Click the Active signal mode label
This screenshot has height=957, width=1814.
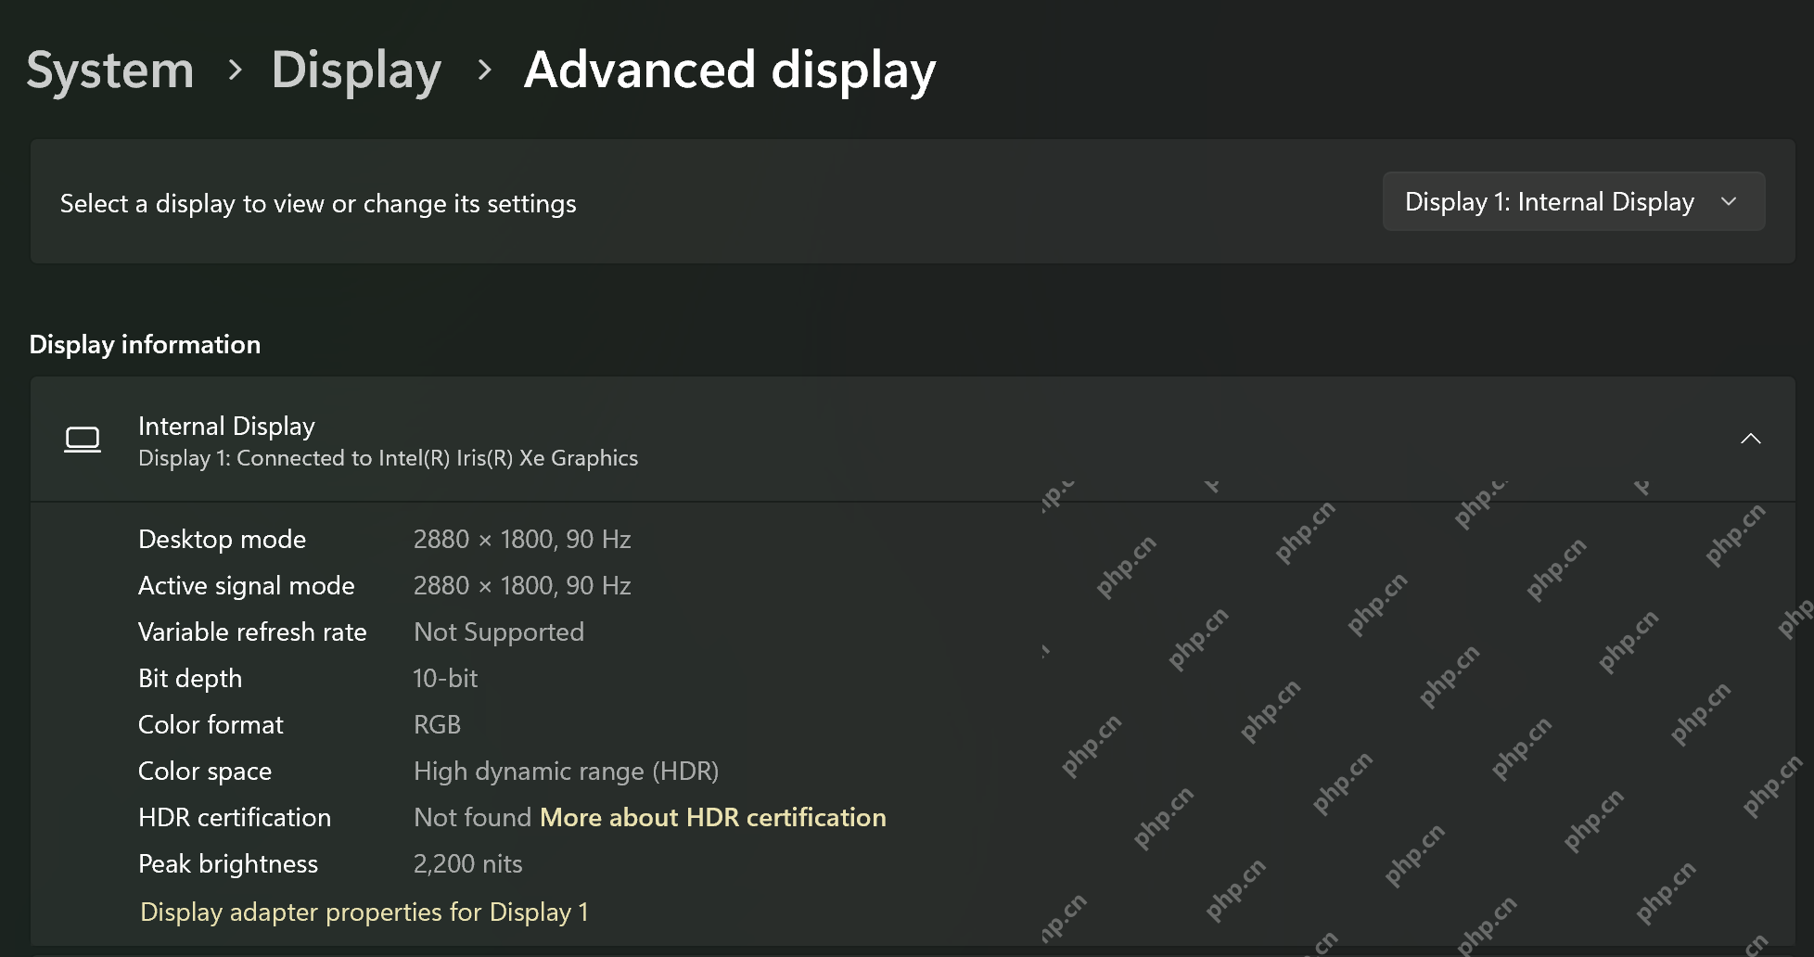tap(247, 585)
